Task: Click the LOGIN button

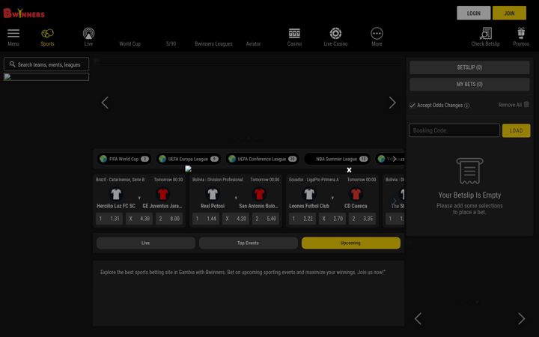Action: pyautogui.click(x=474, y=13)
